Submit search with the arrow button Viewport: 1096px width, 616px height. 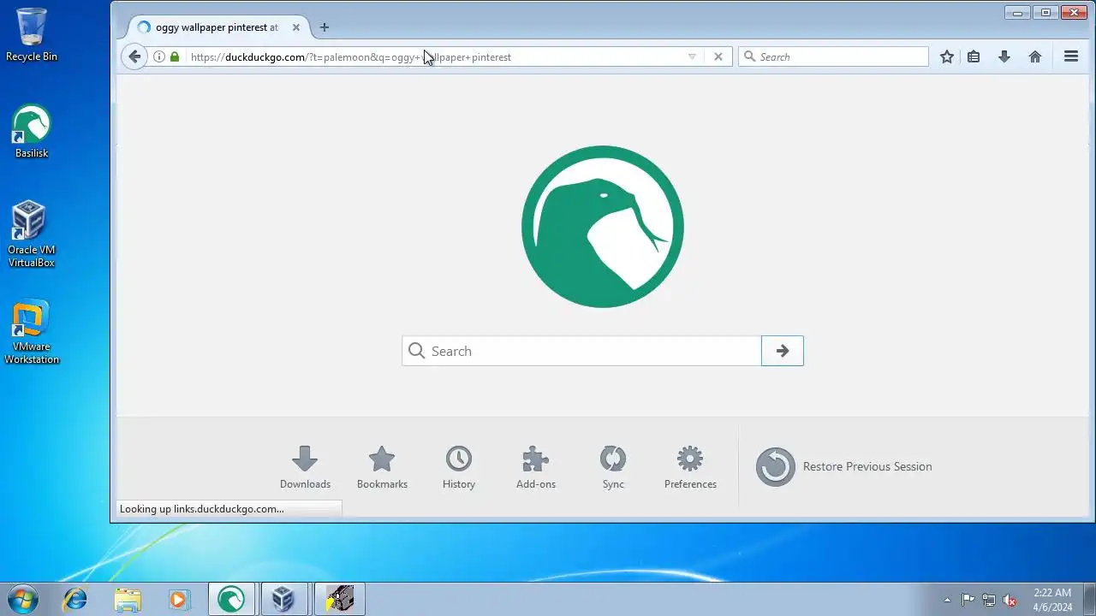783,351
